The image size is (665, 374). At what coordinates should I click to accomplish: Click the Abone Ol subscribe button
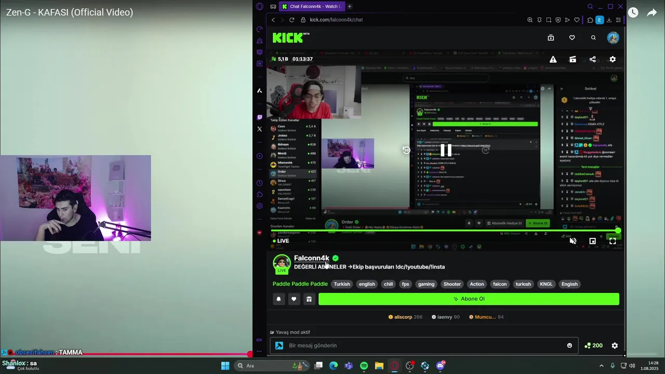pyautogui.click(x=469, y=299)
